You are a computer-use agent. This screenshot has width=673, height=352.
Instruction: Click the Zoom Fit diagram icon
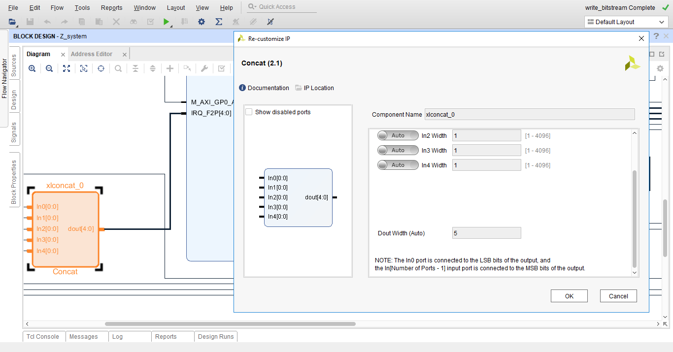(67, 68)
